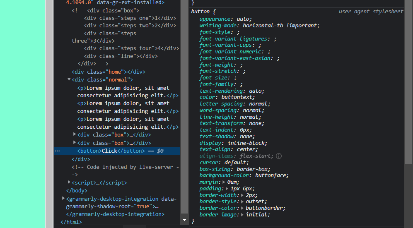Viewport: 413px width, 228px height.
Task: Click the info icon beside align-items
Action: coord(279,156)
